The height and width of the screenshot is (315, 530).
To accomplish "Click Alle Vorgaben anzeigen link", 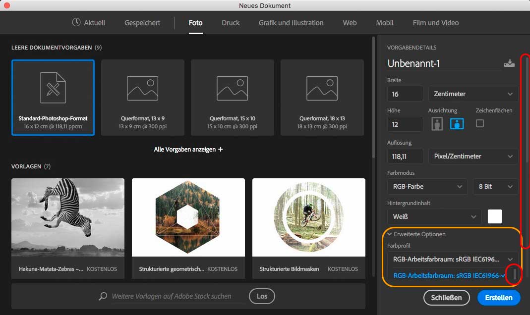I will pos(188,149).
